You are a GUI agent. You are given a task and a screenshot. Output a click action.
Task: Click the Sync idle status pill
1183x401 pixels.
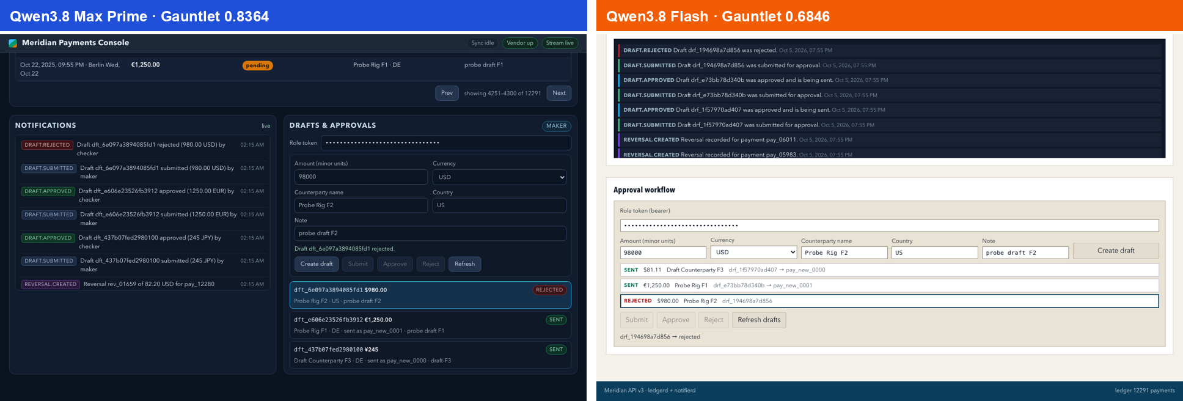pos(482,43)
